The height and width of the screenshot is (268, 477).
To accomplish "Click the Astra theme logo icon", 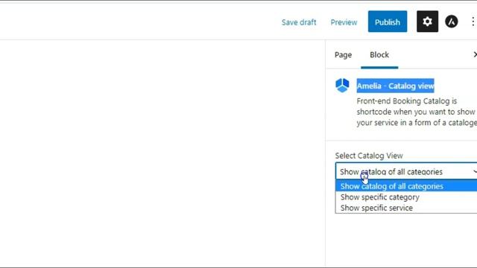I will 452,22.
